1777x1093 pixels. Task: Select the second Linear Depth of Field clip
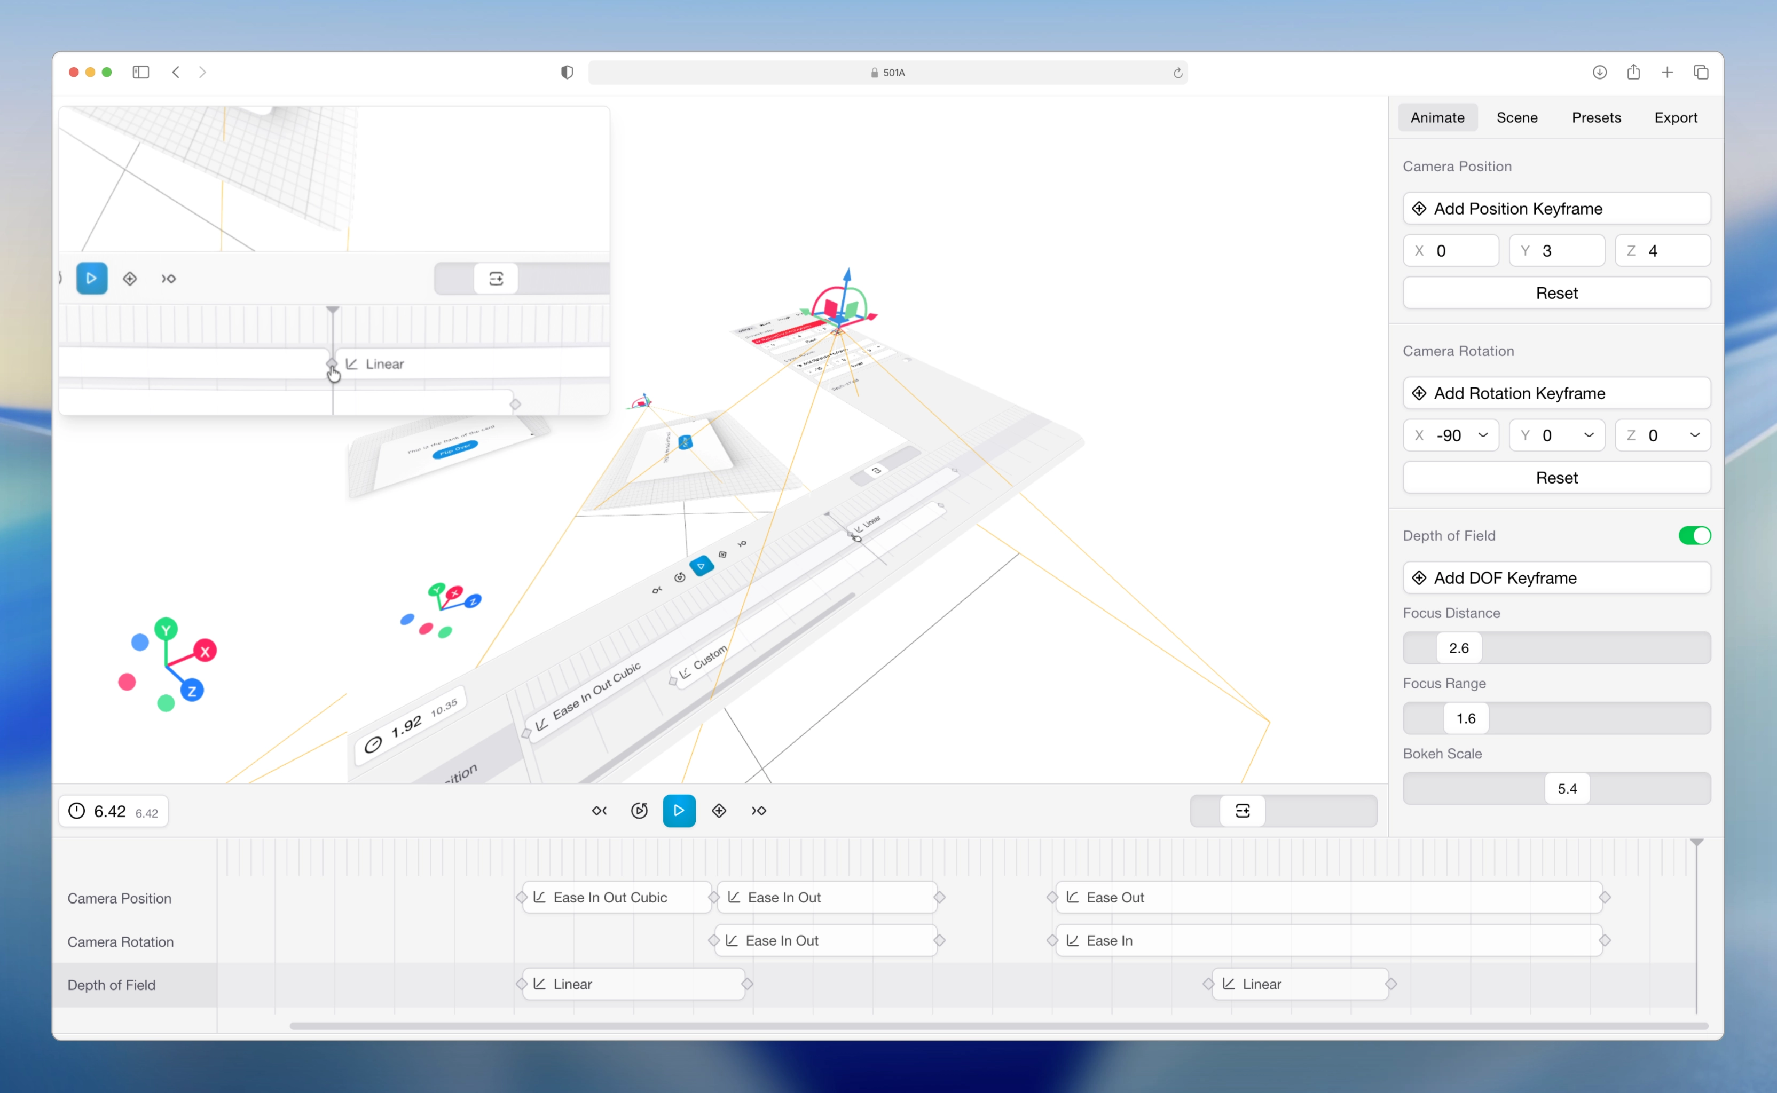pyautogui.click(x=1300, y=985)
